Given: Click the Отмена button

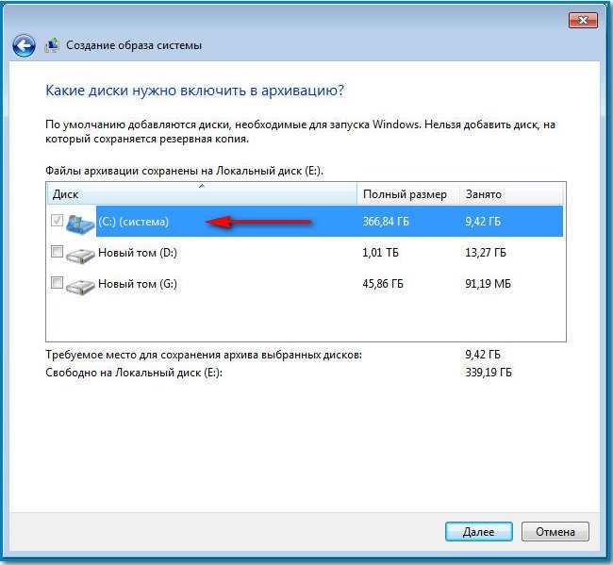Looking at the screenshot, I should (x=555, y=532).
